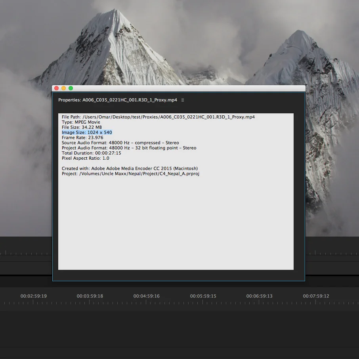Click timeline ruler at 00:07:59:12

coord(316,296)
